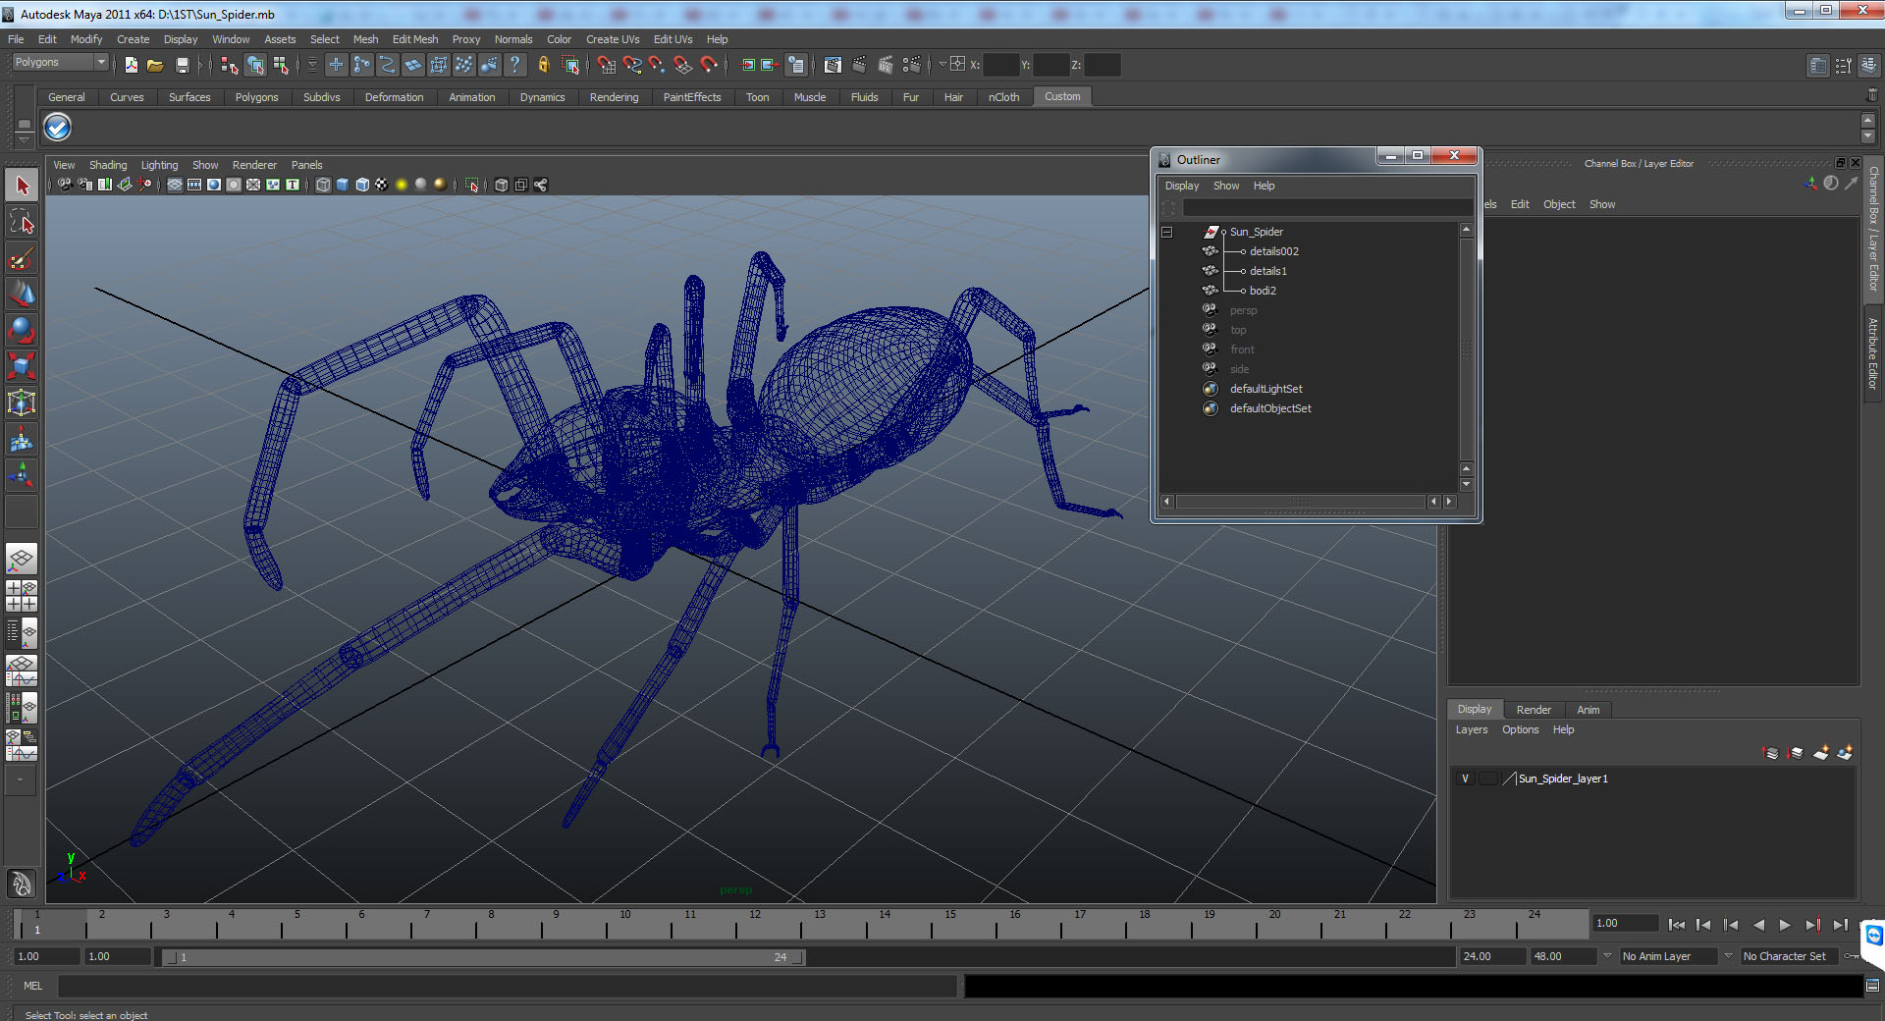Viewport: 1885px width, 1021px height.
Task: Collapse the Sun_Spider hierarchy in Outliner
Action: (x=1167, y=232)
